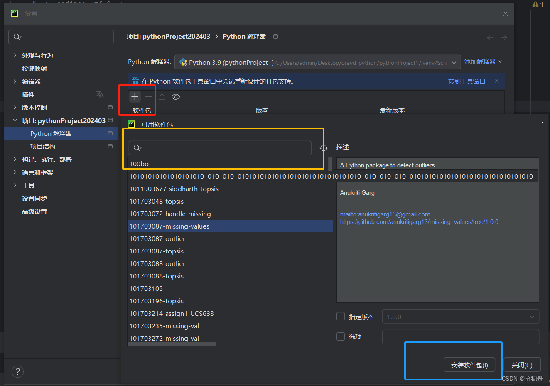
Task: Open the 设置同步 settings page
Action: tap(34, 198)
